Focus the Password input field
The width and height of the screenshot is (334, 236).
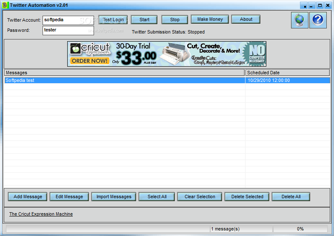point(68,31)
